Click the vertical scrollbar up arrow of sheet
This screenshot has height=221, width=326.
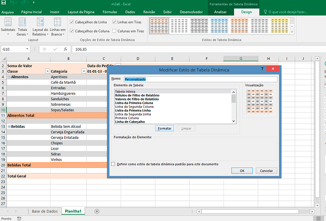coord(317,59)
